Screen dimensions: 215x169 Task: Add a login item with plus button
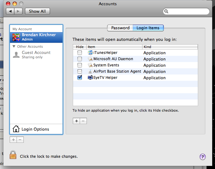tap(76, 121)
